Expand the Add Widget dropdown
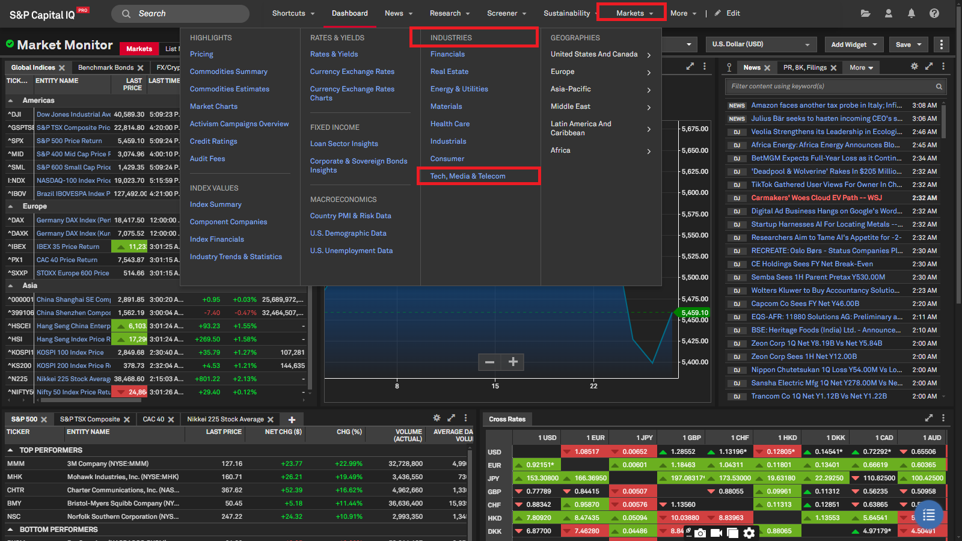The height and width of the screenshot is (541, 962). coord(854,44)
